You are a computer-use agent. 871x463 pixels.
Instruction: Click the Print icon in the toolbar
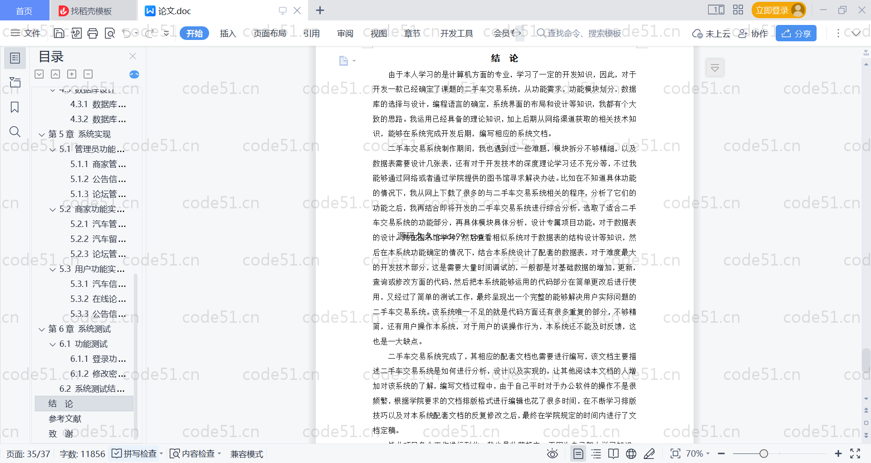(x=93, y=33)
